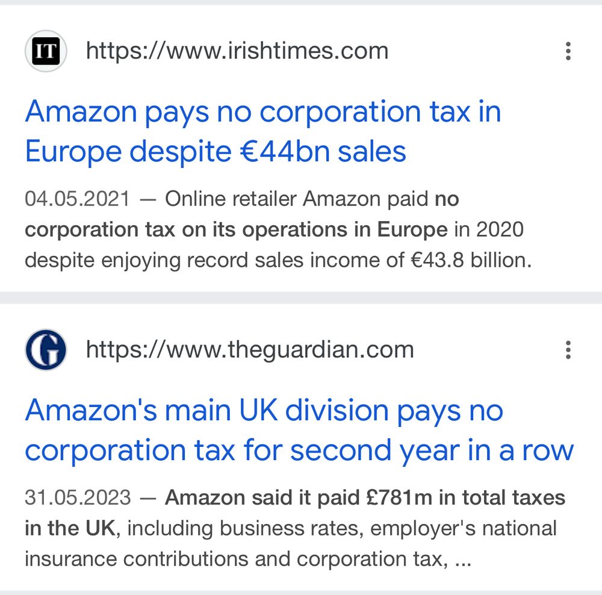Click the Irish Times IT favicon
This screenshot has width=602, height=595.
point(46,51)
